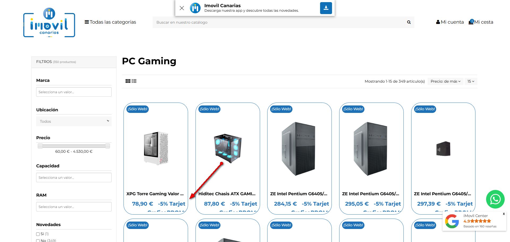Open the RAM value selector
510x242 pixels.
click(x=74, y=207)
